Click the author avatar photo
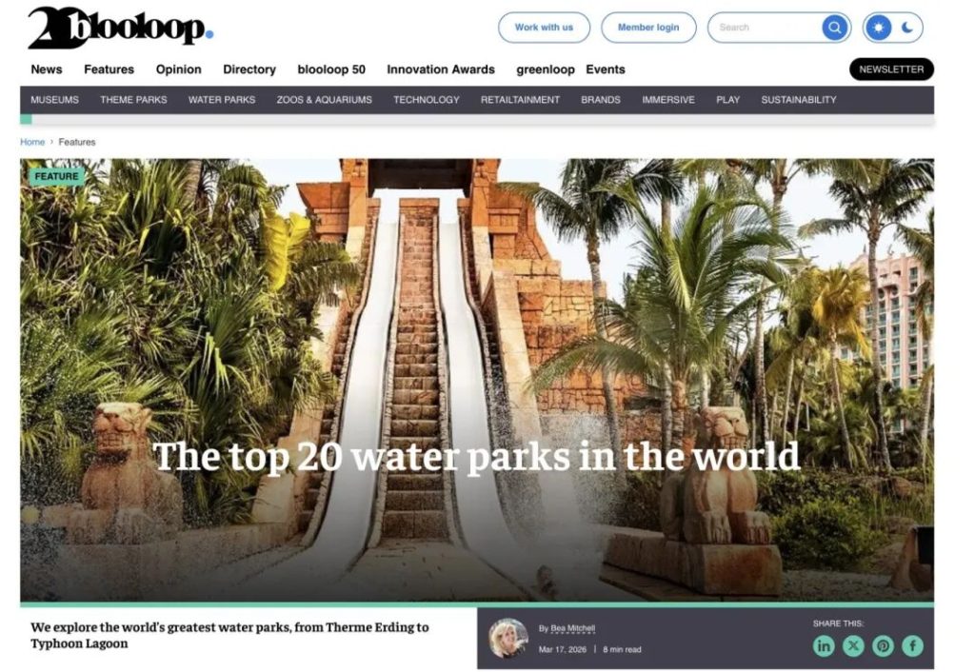 (x=508, y=638)
